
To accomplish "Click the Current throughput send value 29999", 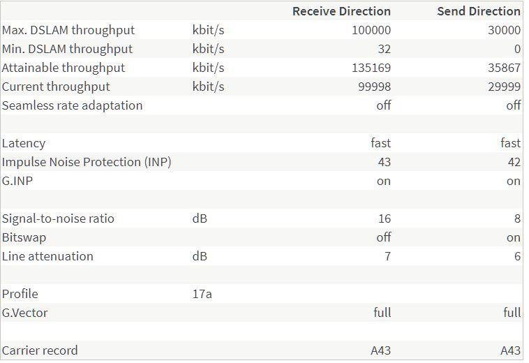I will pyautogui.click(x=504, y=87).
